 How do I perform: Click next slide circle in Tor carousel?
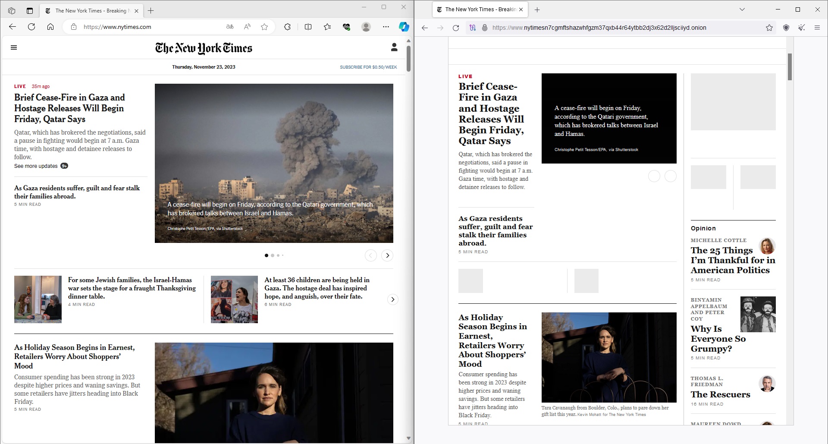point(671,176)
